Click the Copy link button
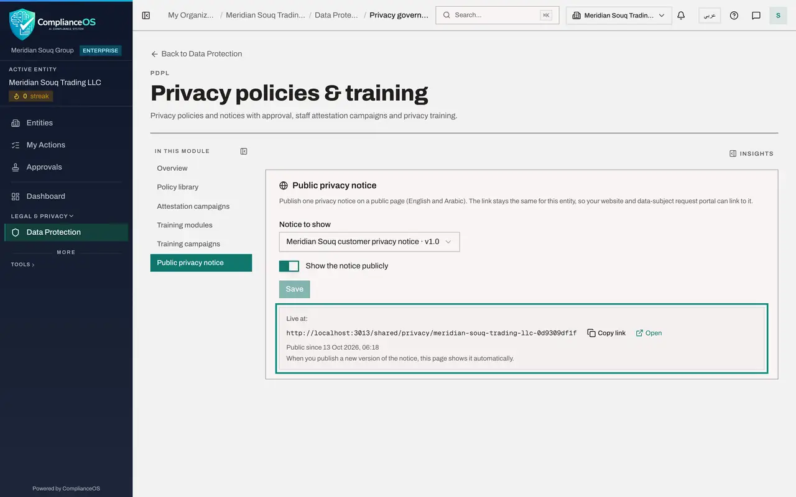796x497 pixels. [606, 333]
